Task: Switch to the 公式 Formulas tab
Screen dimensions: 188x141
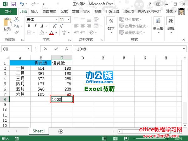Action: 64,12
